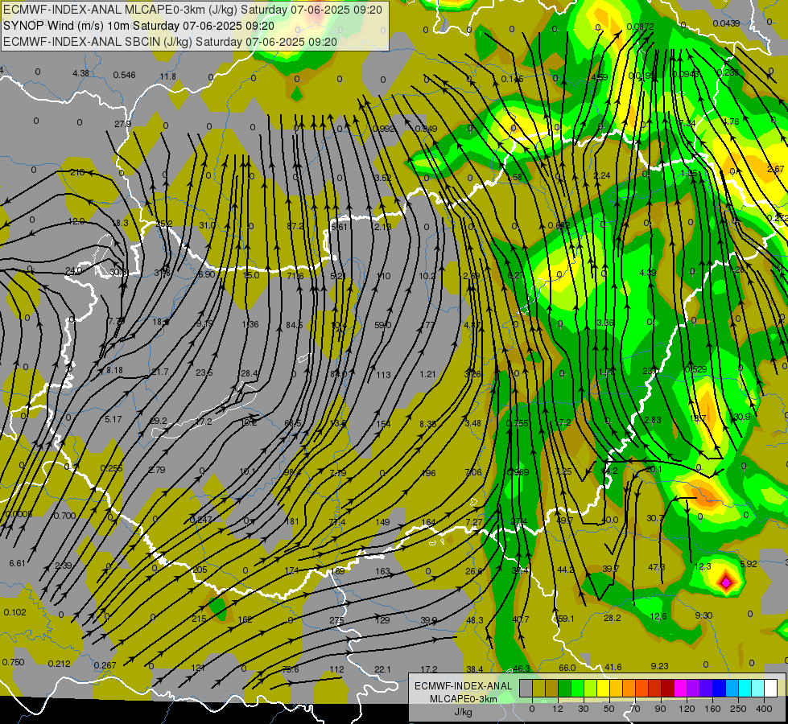788x724 pixels.
Task: Click the map value 59.1
Action: (x=567, y=619)
